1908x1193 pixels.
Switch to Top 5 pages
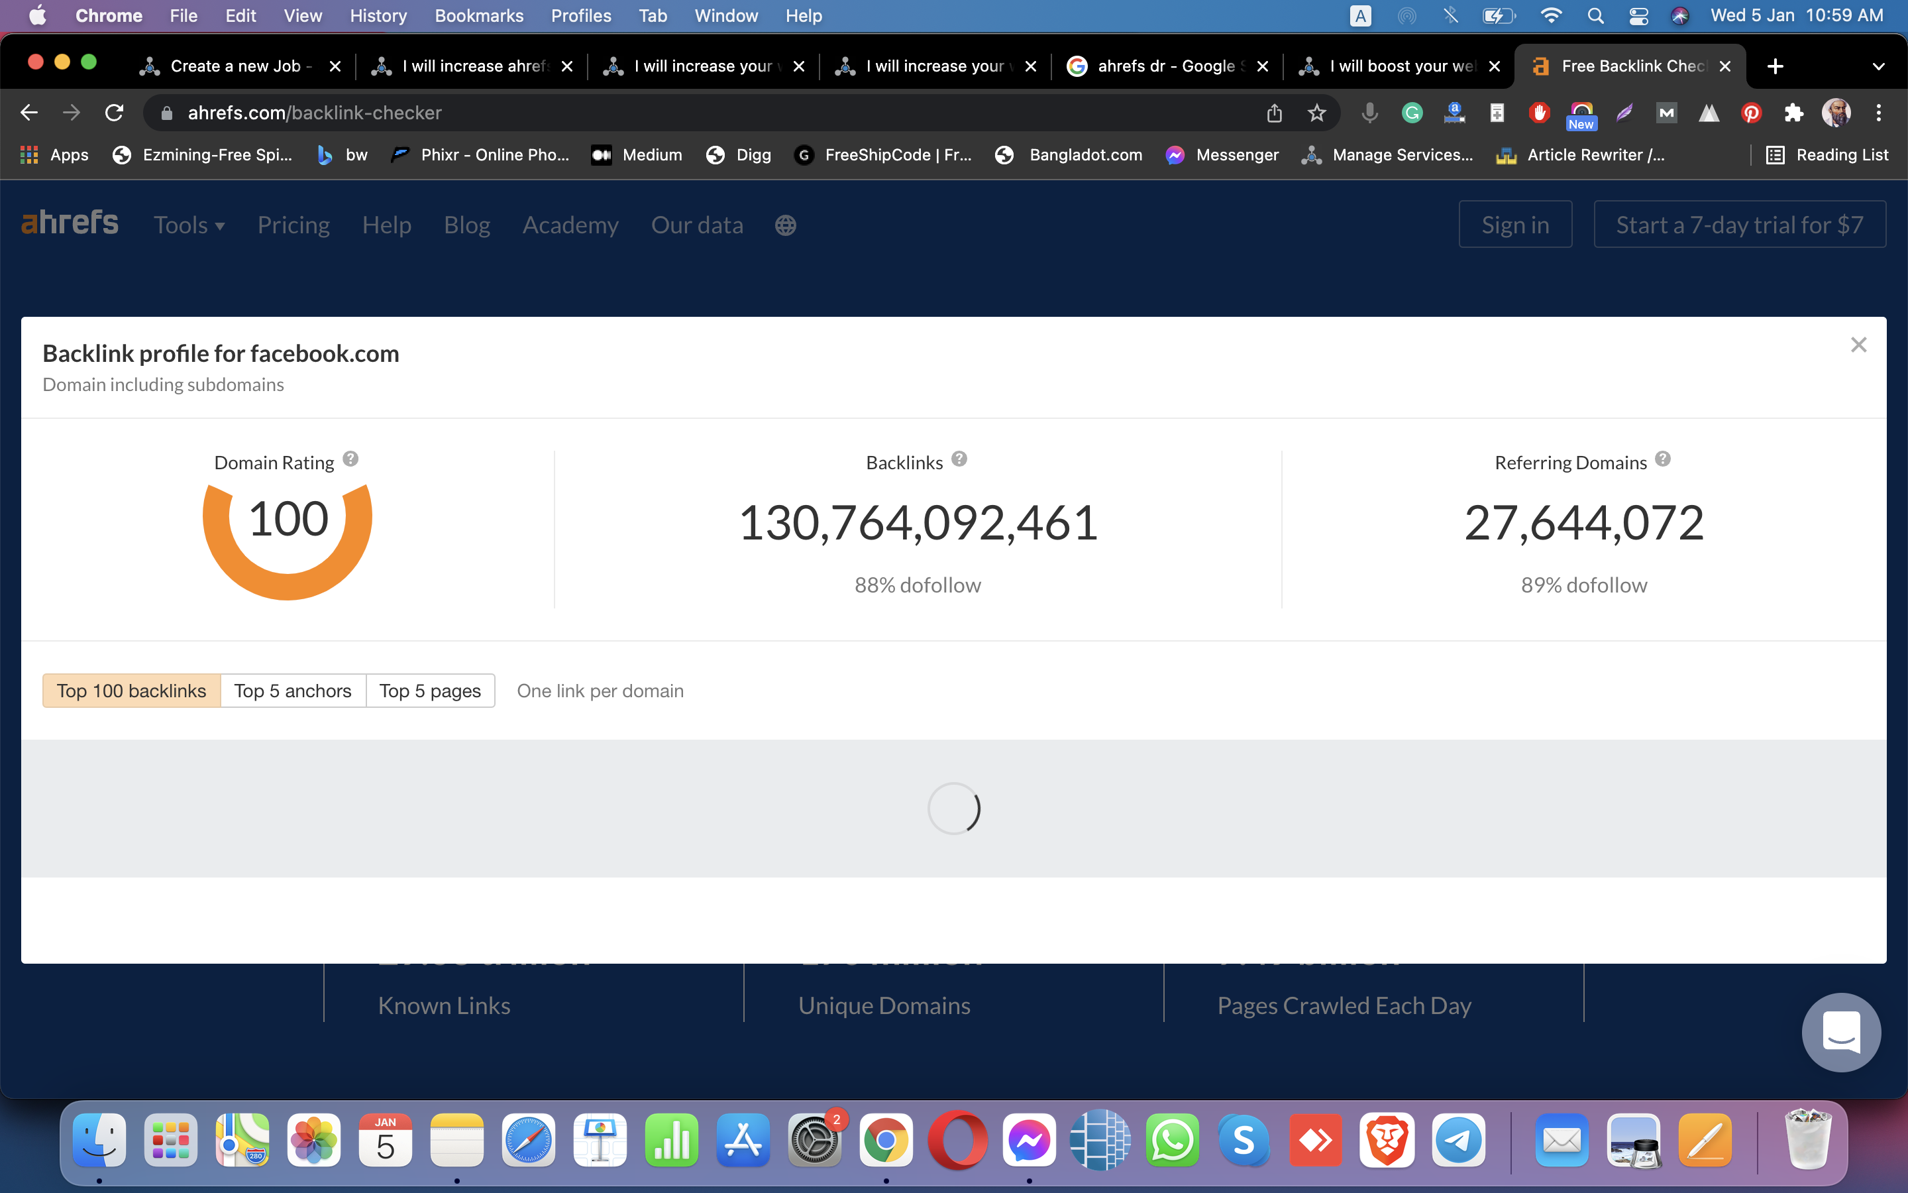tap(430, 691)
